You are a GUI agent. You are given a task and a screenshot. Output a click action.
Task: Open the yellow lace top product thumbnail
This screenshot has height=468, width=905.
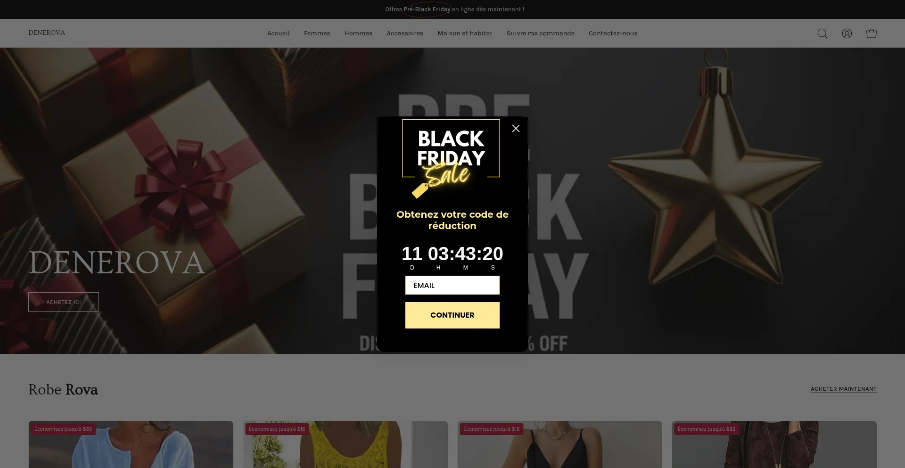click(x=346, y=444)
